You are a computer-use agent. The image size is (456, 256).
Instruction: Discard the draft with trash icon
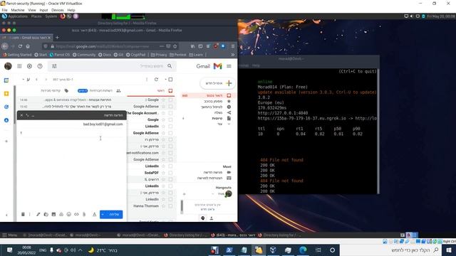[x=23, y=214]
